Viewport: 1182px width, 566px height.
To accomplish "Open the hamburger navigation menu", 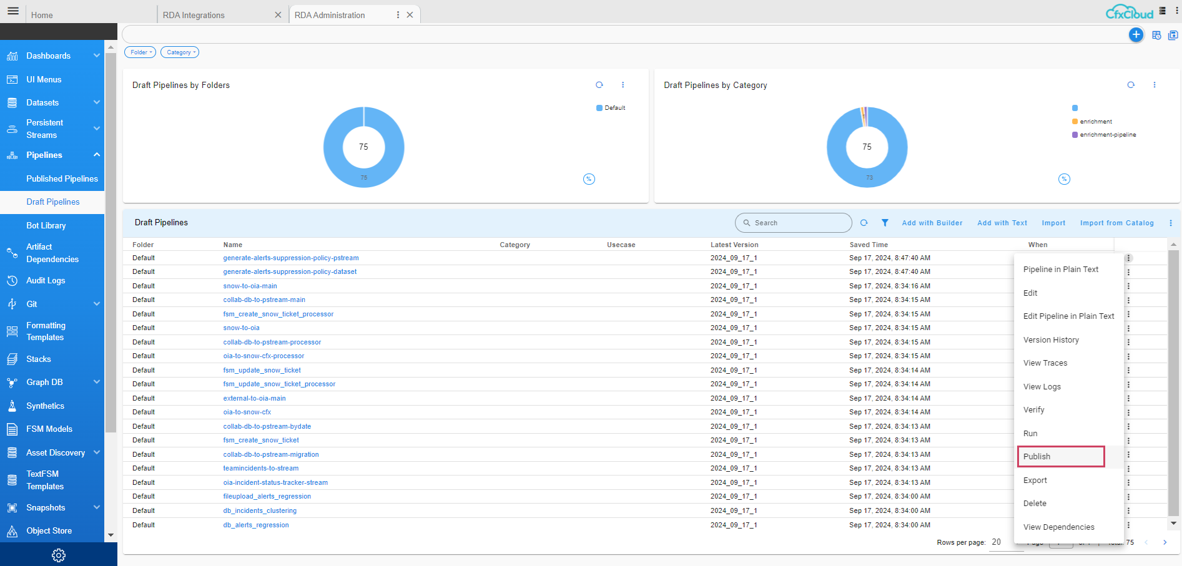I will click(12, 11).
